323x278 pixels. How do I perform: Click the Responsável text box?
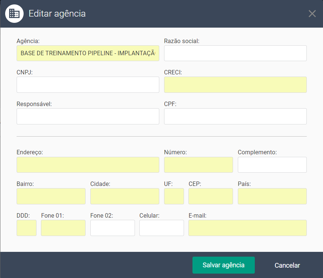pyautogui.click(x=88, y=116)
